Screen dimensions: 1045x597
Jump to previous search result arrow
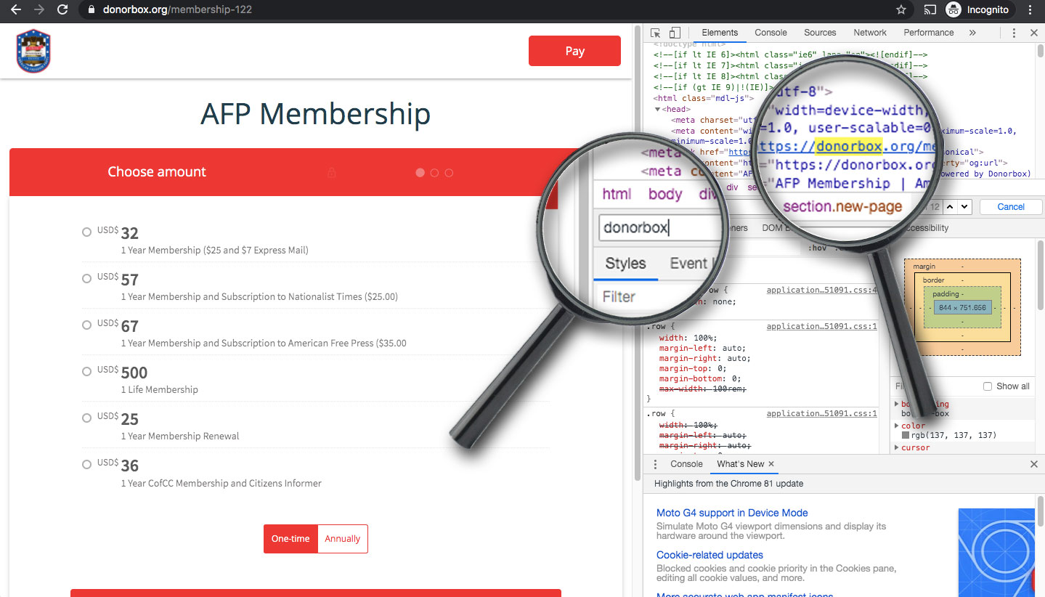click(950, 206)
